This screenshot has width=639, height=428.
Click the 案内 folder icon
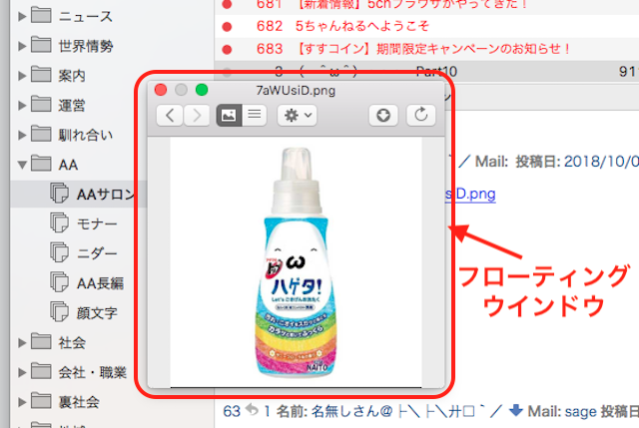[41, 75]
